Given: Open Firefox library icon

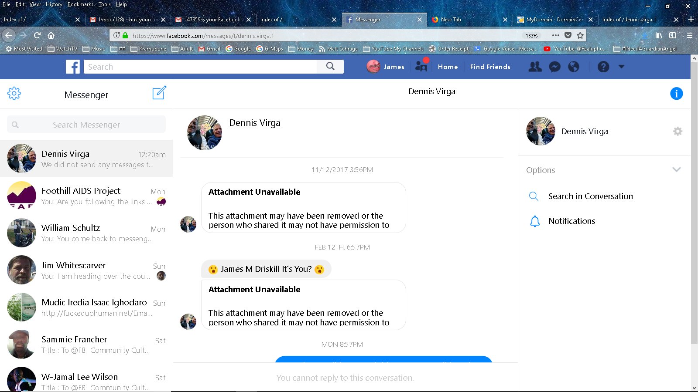Looking at the screenshot, I should pos(659,35).
